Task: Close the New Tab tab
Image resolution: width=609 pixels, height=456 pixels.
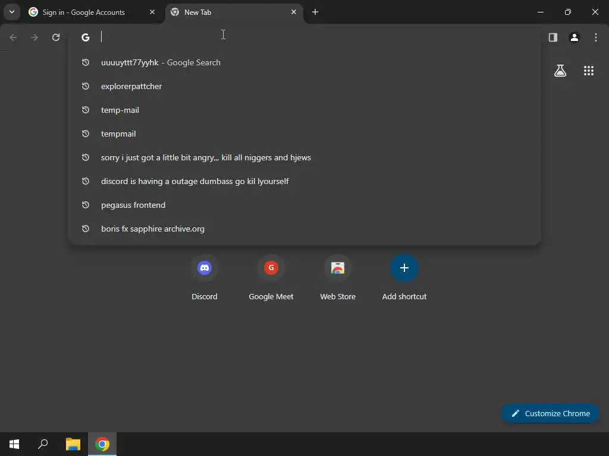Action: (294, 12)
